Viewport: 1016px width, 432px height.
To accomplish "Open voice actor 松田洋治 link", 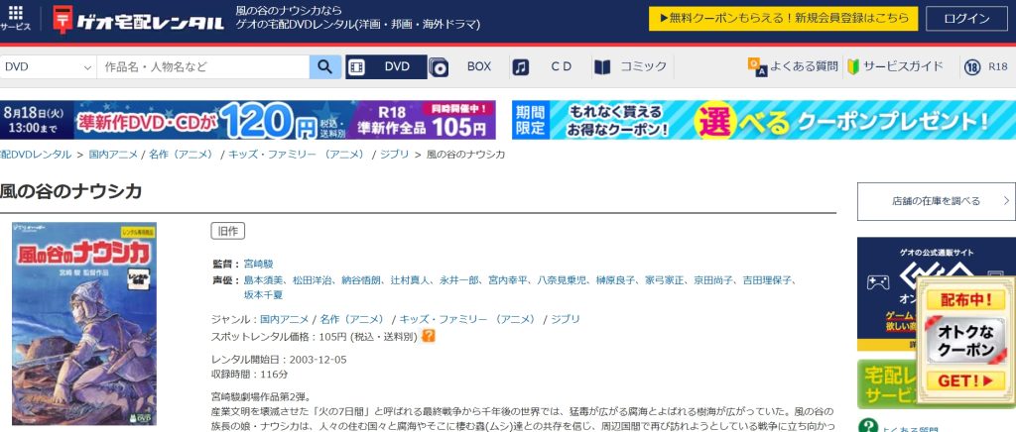I will 312,280.
